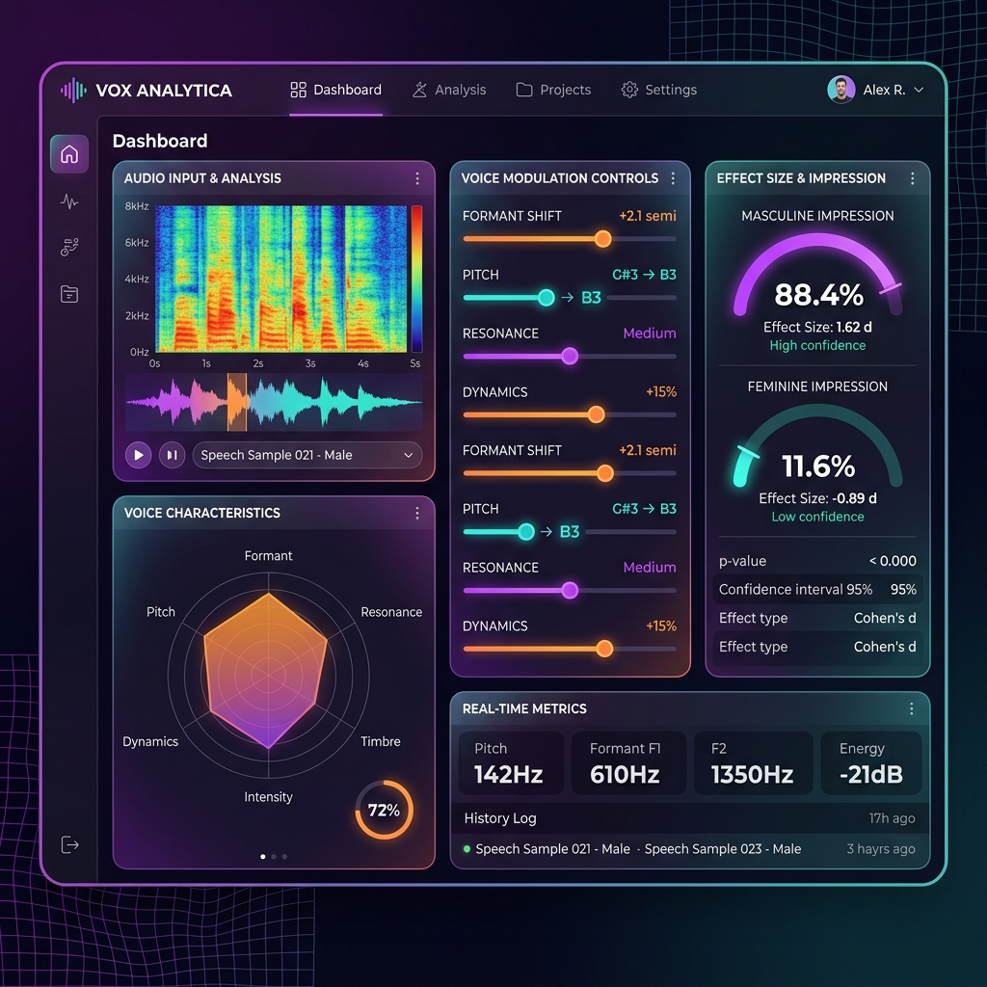Open the waveform activity sidebar icon
Image resolution: width=987 pixels, height=987 pixels.
pyautogui.click(x=69, y=202)
